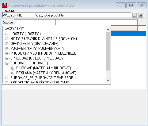Viewport: 148px width, 126px height.
Task: Click the ellipsis button beside the Klasa field
Action: pyautogui.click(x=135, y=15)
